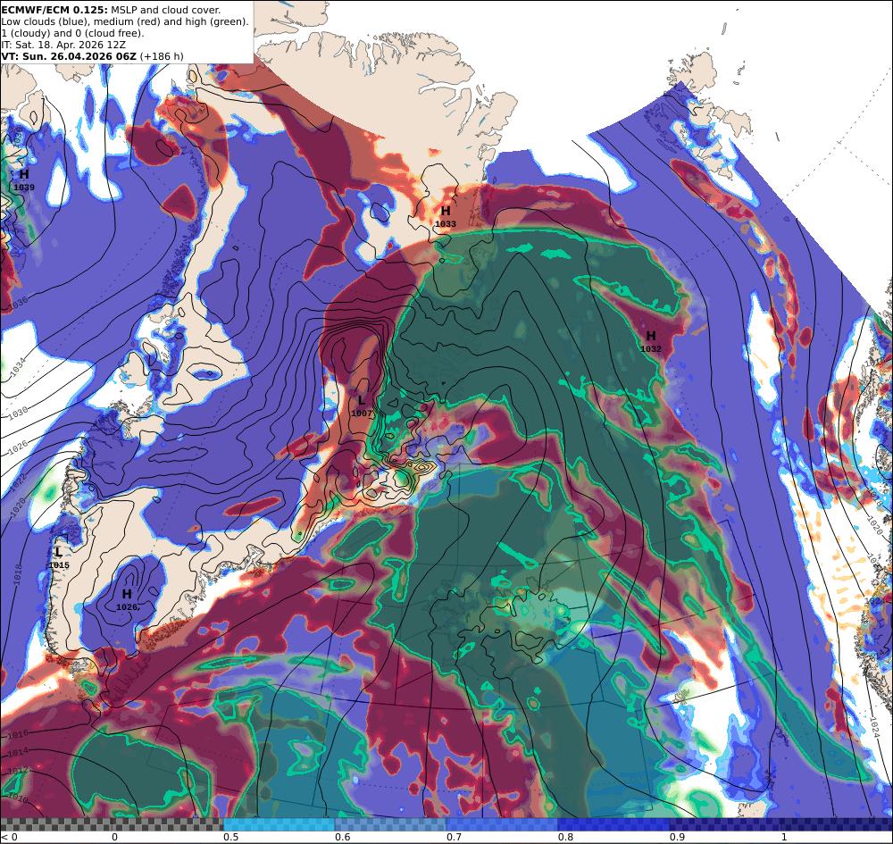Click the '0.8' colorbar tick label
The height and width of the screenshot is (844, 893).
click(x=565, y=837)
